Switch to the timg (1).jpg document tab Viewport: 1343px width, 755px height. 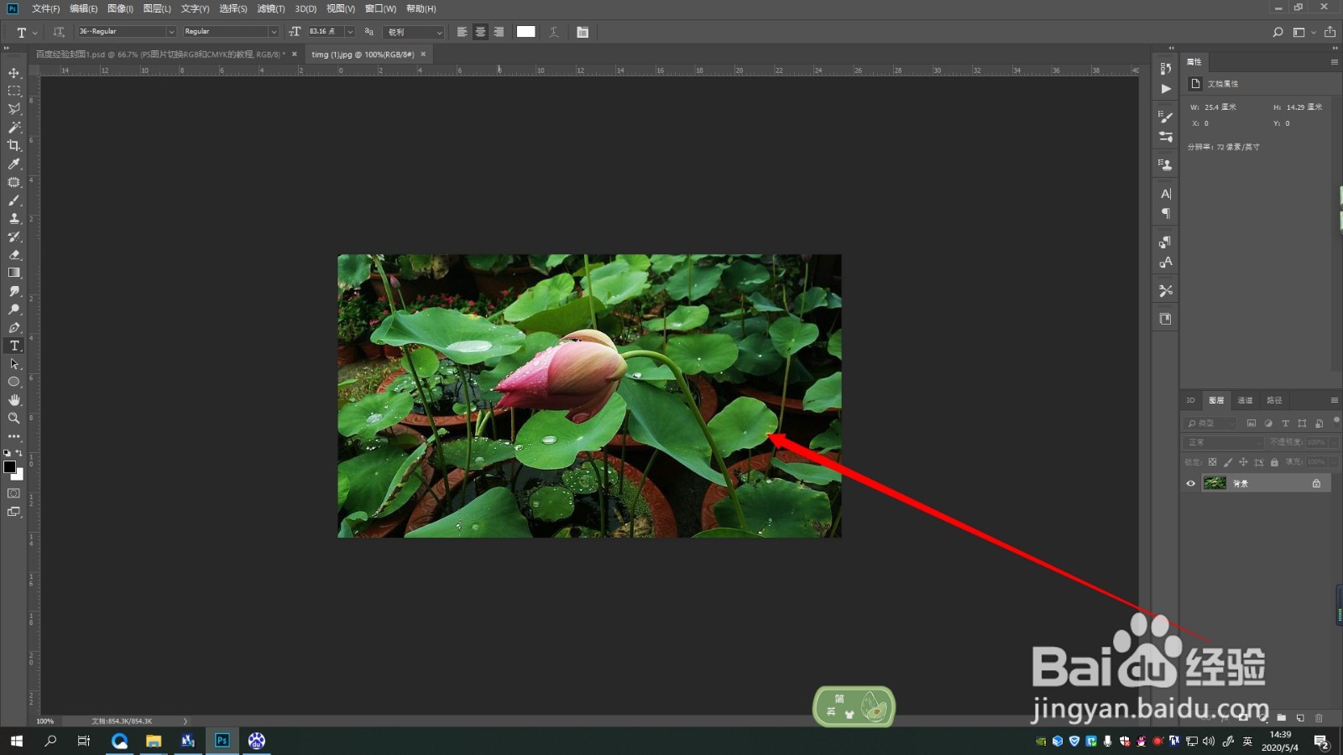point(363,55)
